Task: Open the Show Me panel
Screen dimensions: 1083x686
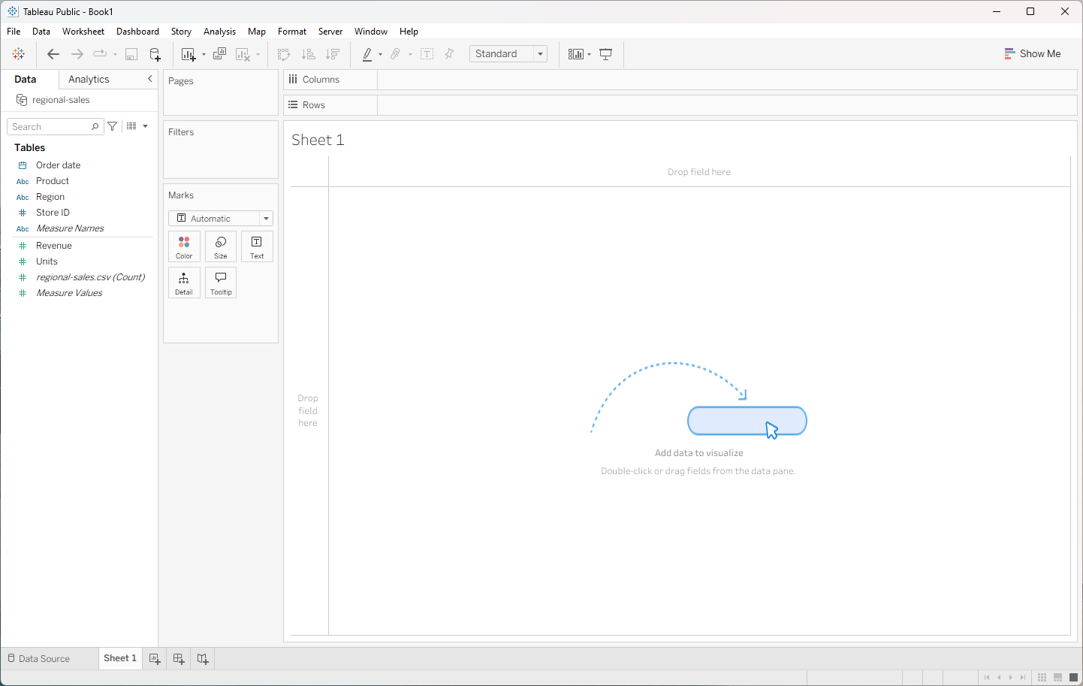Action: pyautogui.click(x=1032, y=54)
